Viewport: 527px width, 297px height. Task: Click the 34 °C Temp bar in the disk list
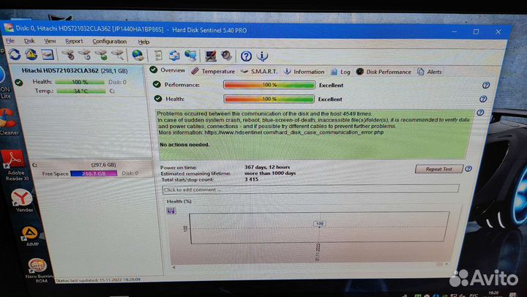81,91
